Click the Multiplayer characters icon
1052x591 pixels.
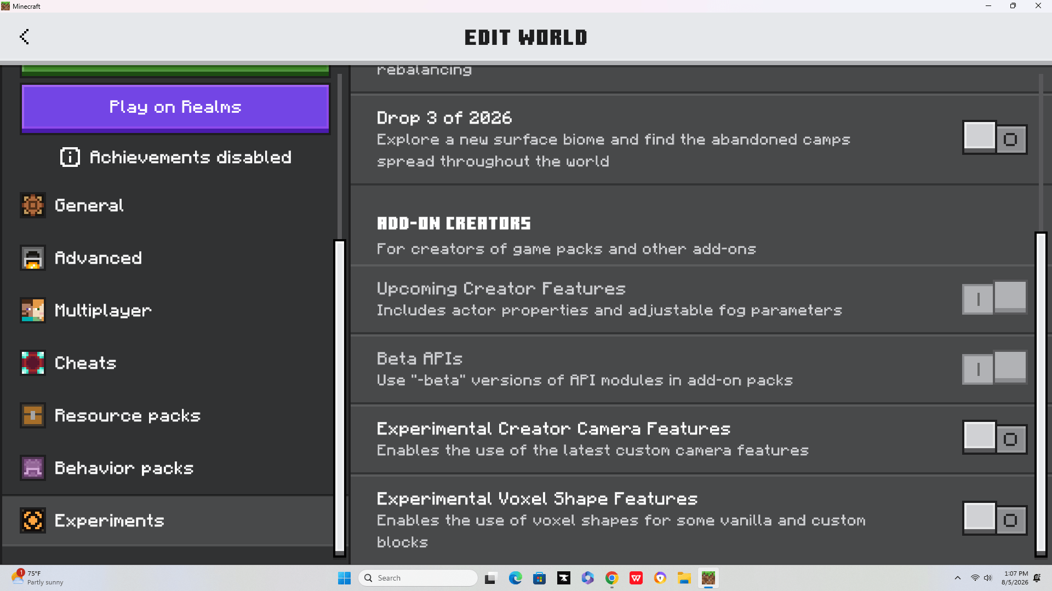point(33,310)
